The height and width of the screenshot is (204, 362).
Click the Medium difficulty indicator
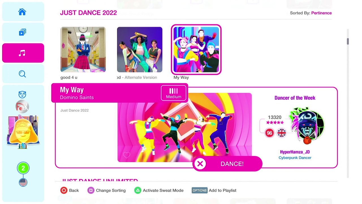coord(174,93)
